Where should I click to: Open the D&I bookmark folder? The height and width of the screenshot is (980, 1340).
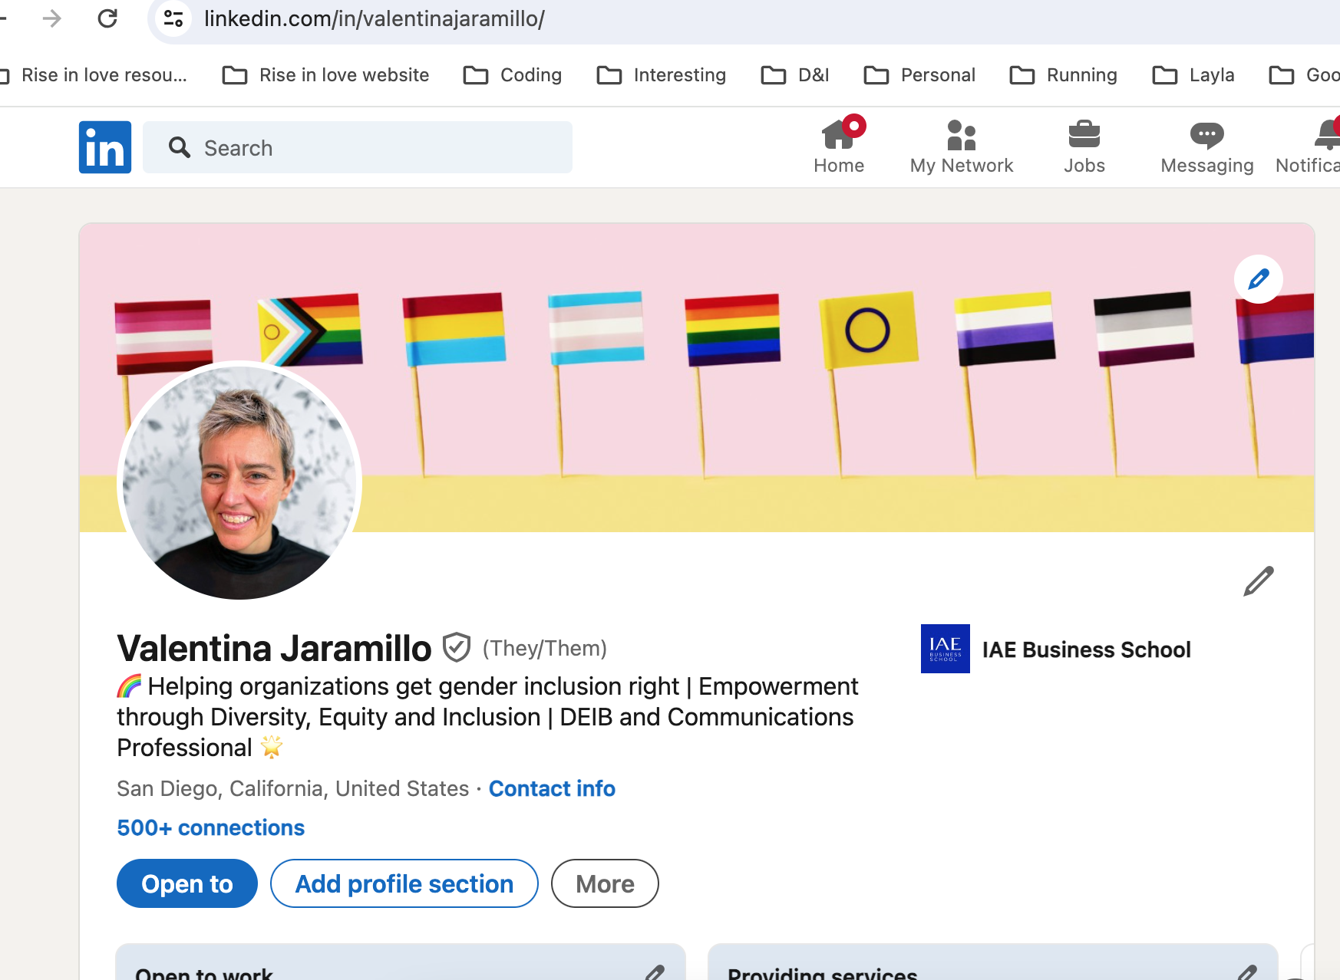(x=795, y=75)
